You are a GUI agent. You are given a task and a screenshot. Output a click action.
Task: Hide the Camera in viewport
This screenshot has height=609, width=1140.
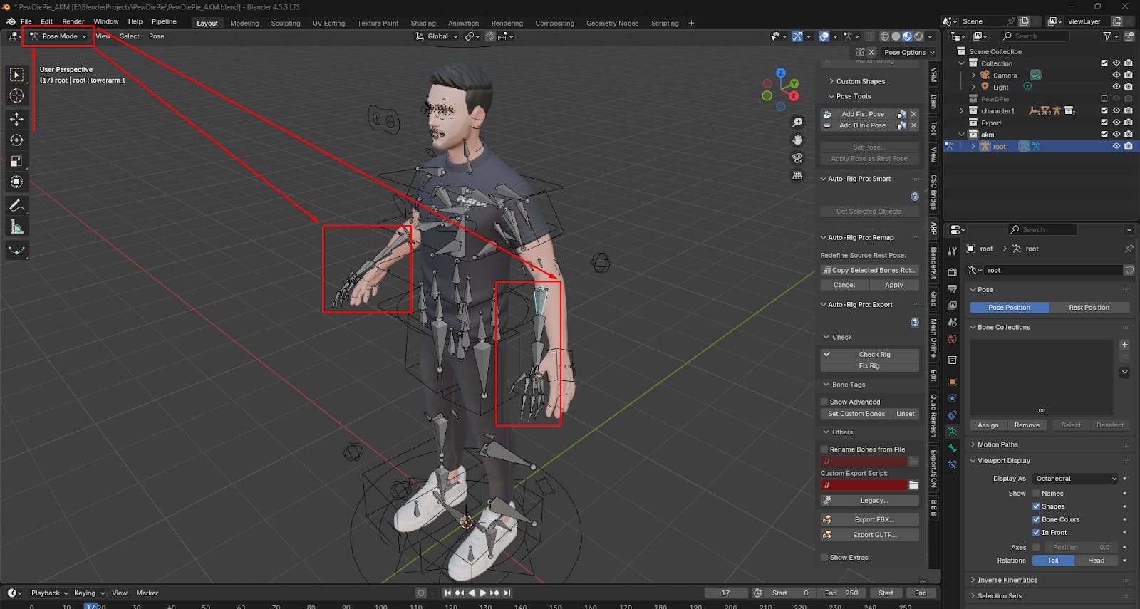(x=1116, y=76)
